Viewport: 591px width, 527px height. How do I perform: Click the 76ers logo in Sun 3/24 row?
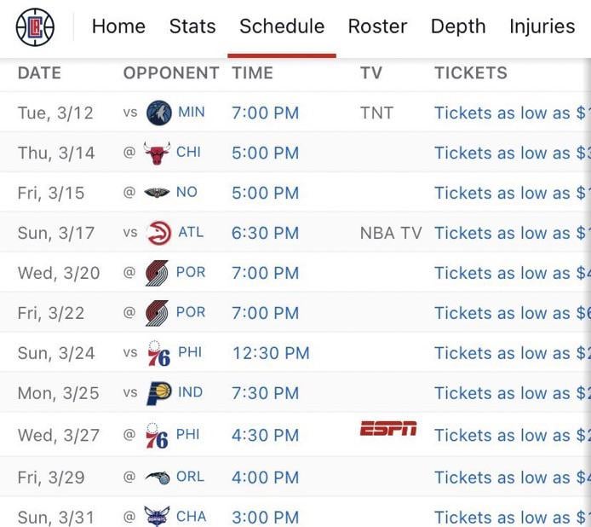pyautogui.click(x=158, y=353)
